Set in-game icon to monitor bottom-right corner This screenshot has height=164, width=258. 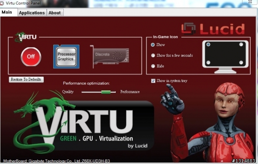click(241, 62)
